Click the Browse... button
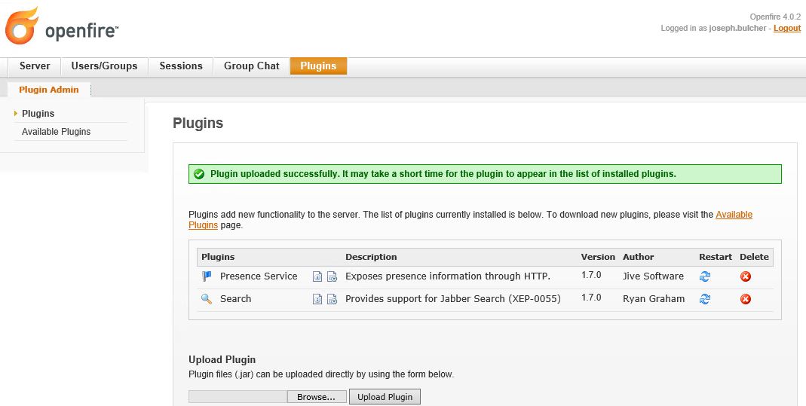 pyautogui.click(x=316, y=397)
